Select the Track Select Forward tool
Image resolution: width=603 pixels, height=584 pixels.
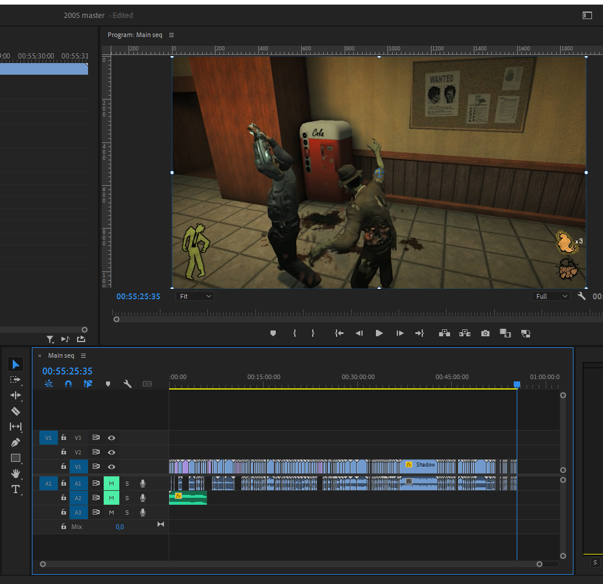coord(16,380)
